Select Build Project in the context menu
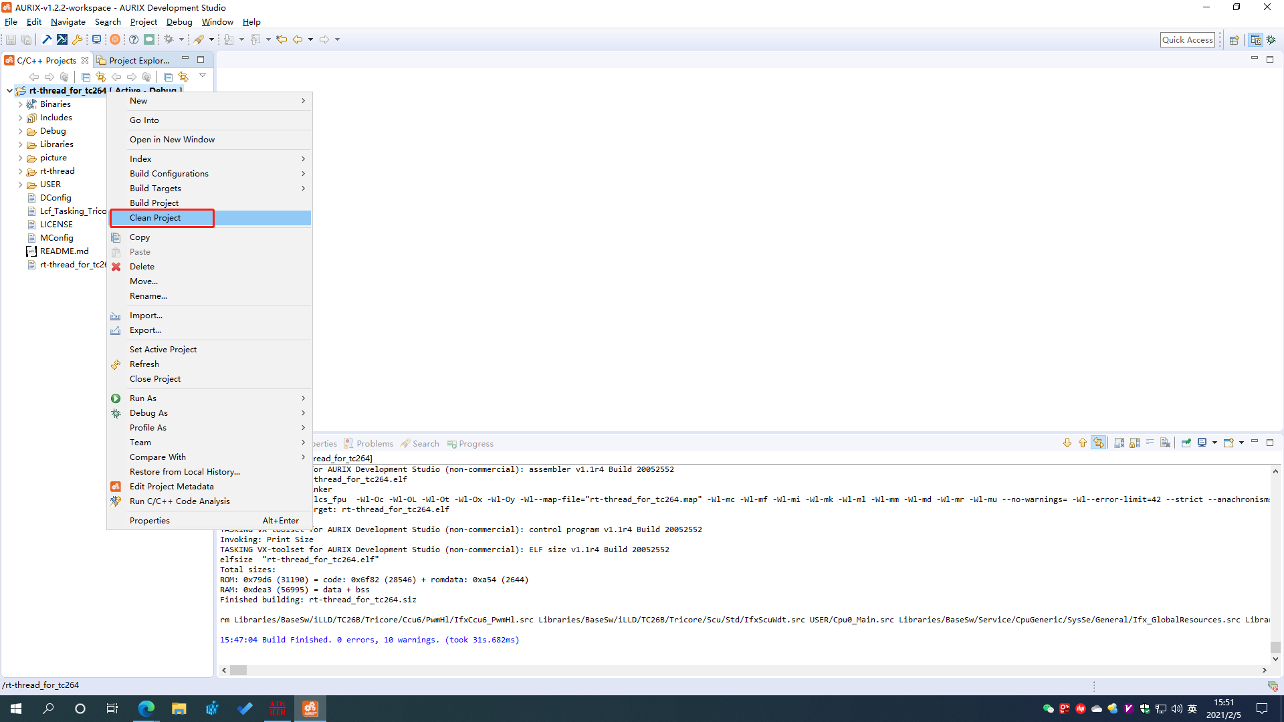The image size is (1284, 722). 210,203
